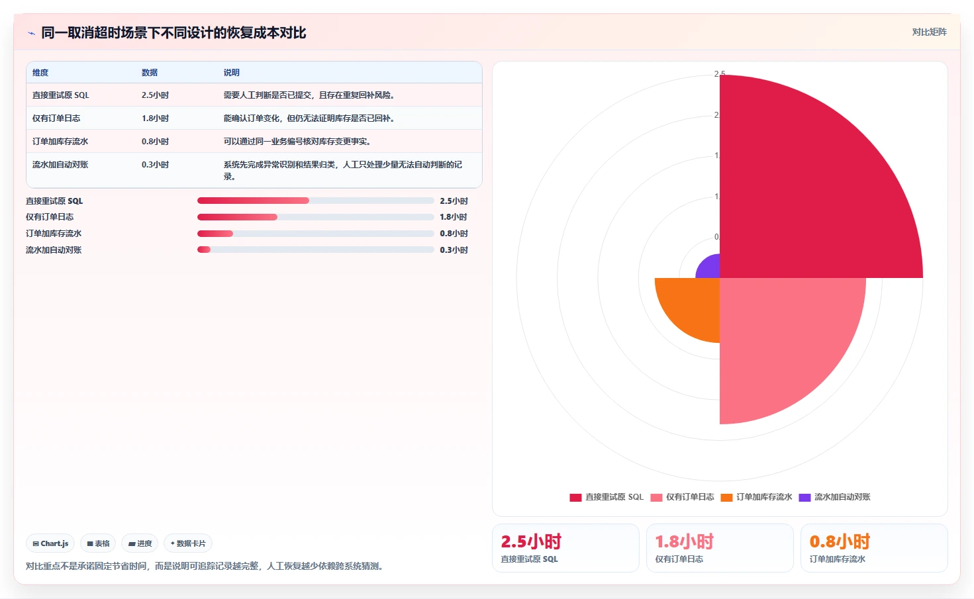
Task: Click the 流水加自动对账 progress bar
Action: [x=315, y=250]
